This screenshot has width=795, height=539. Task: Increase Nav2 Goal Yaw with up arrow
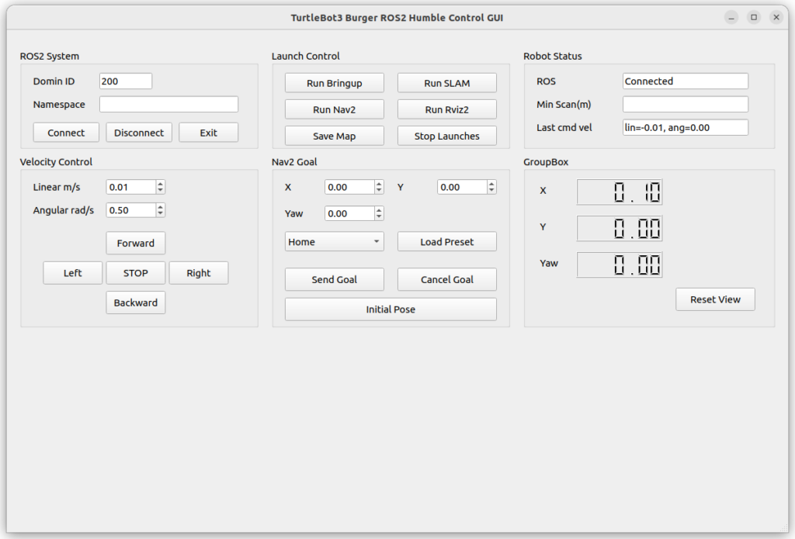pyautogui.click(x=379, y=209)
